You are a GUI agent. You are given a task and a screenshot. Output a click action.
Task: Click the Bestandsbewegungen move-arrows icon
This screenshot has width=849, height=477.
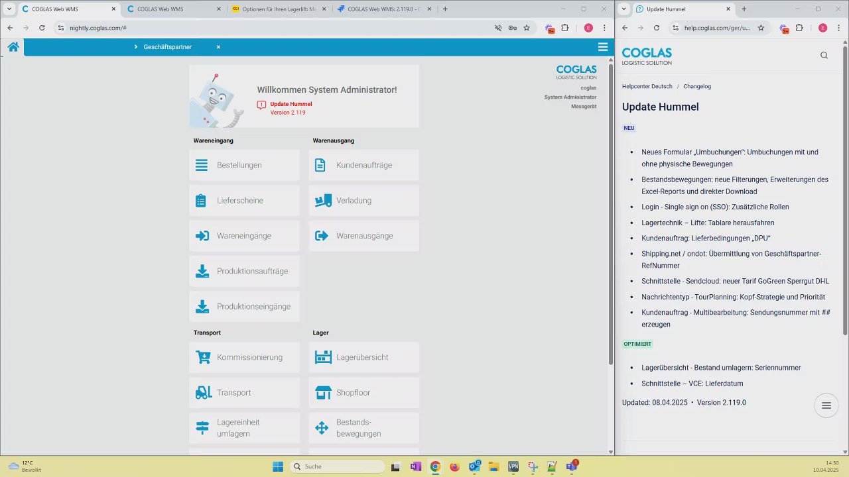tap(322, 428)
